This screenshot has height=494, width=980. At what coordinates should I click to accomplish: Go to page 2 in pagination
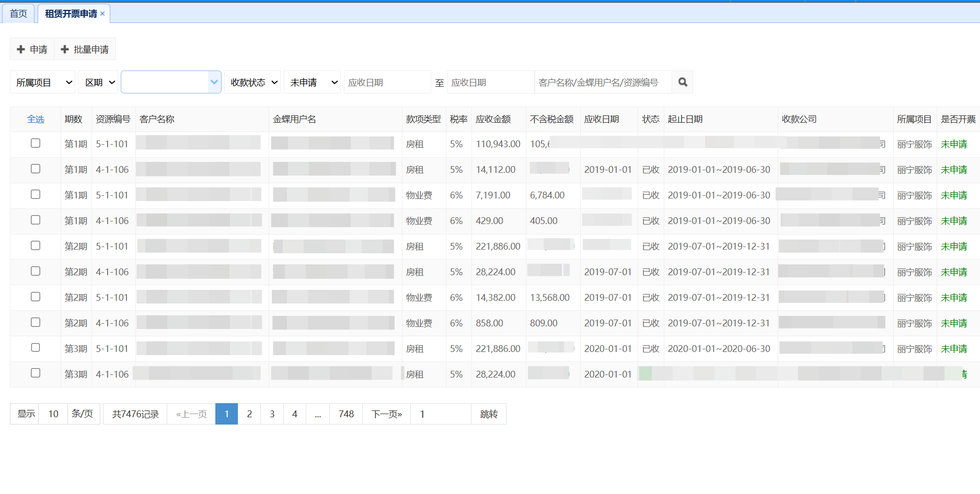(x=249, y=414)
